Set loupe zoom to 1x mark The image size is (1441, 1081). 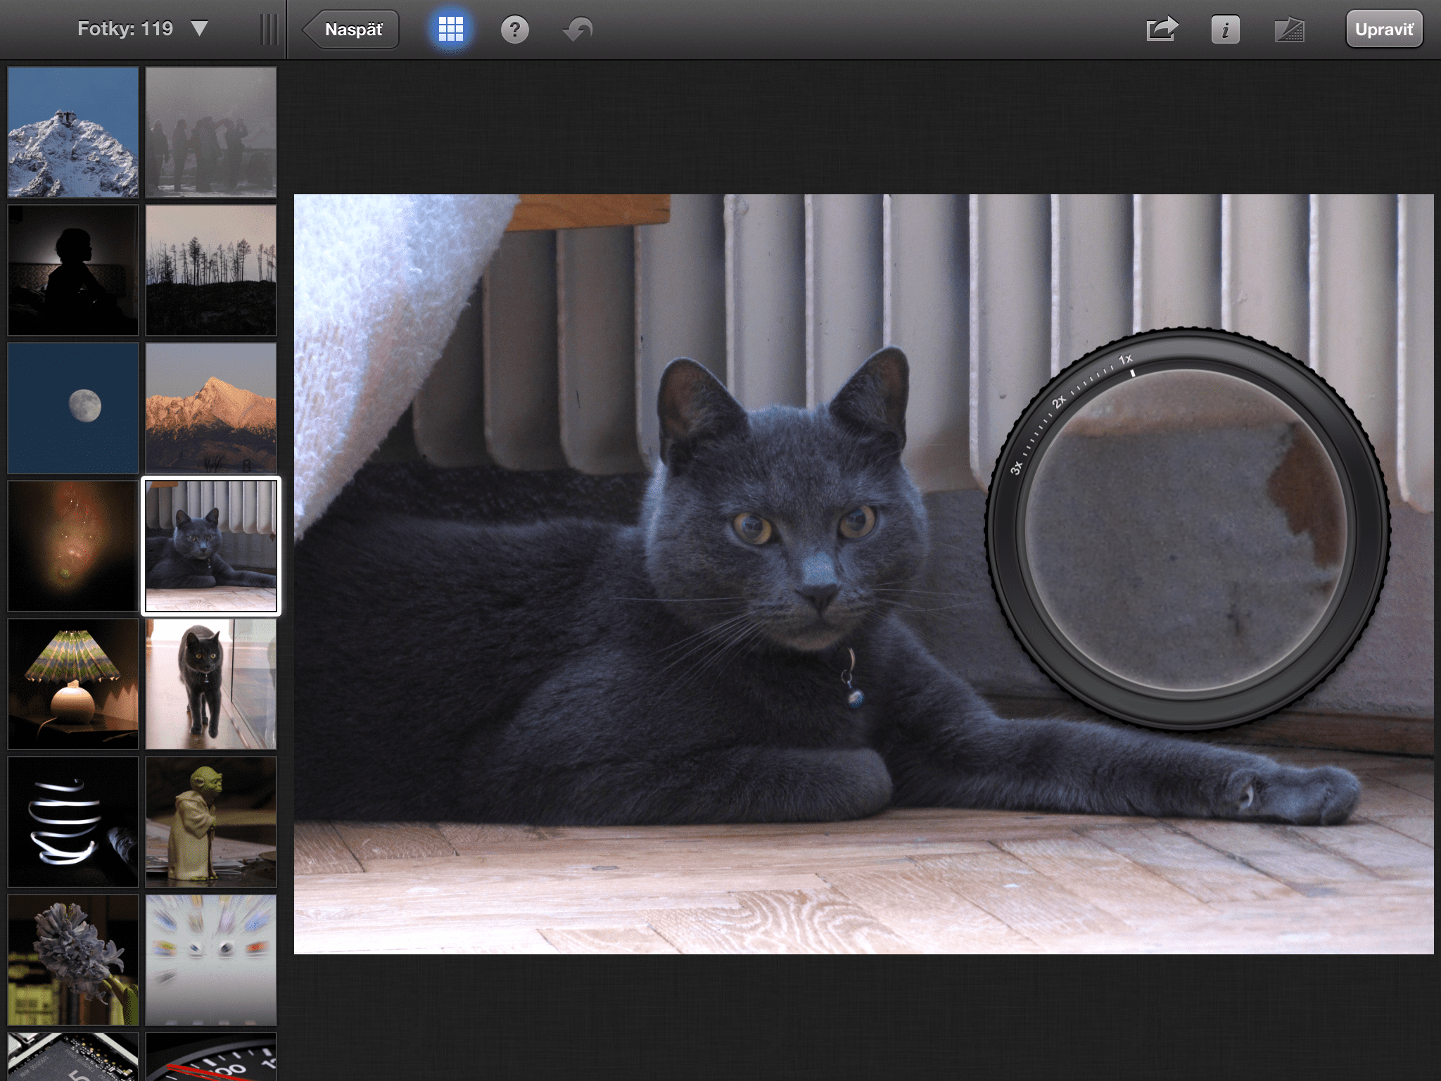pyautogui.click(x=1126, y=359)
